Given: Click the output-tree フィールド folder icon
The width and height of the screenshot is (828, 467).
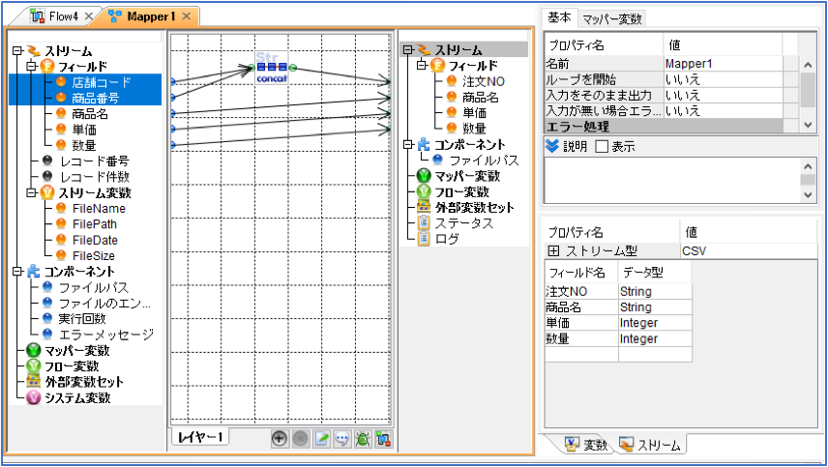Looking at the screenshot, I should pos(438,66).
